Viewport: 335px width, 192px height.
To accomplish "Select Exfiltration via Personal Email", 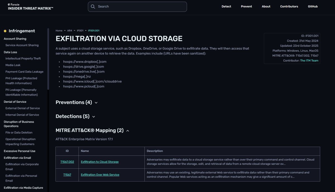I will pos(21,178).
